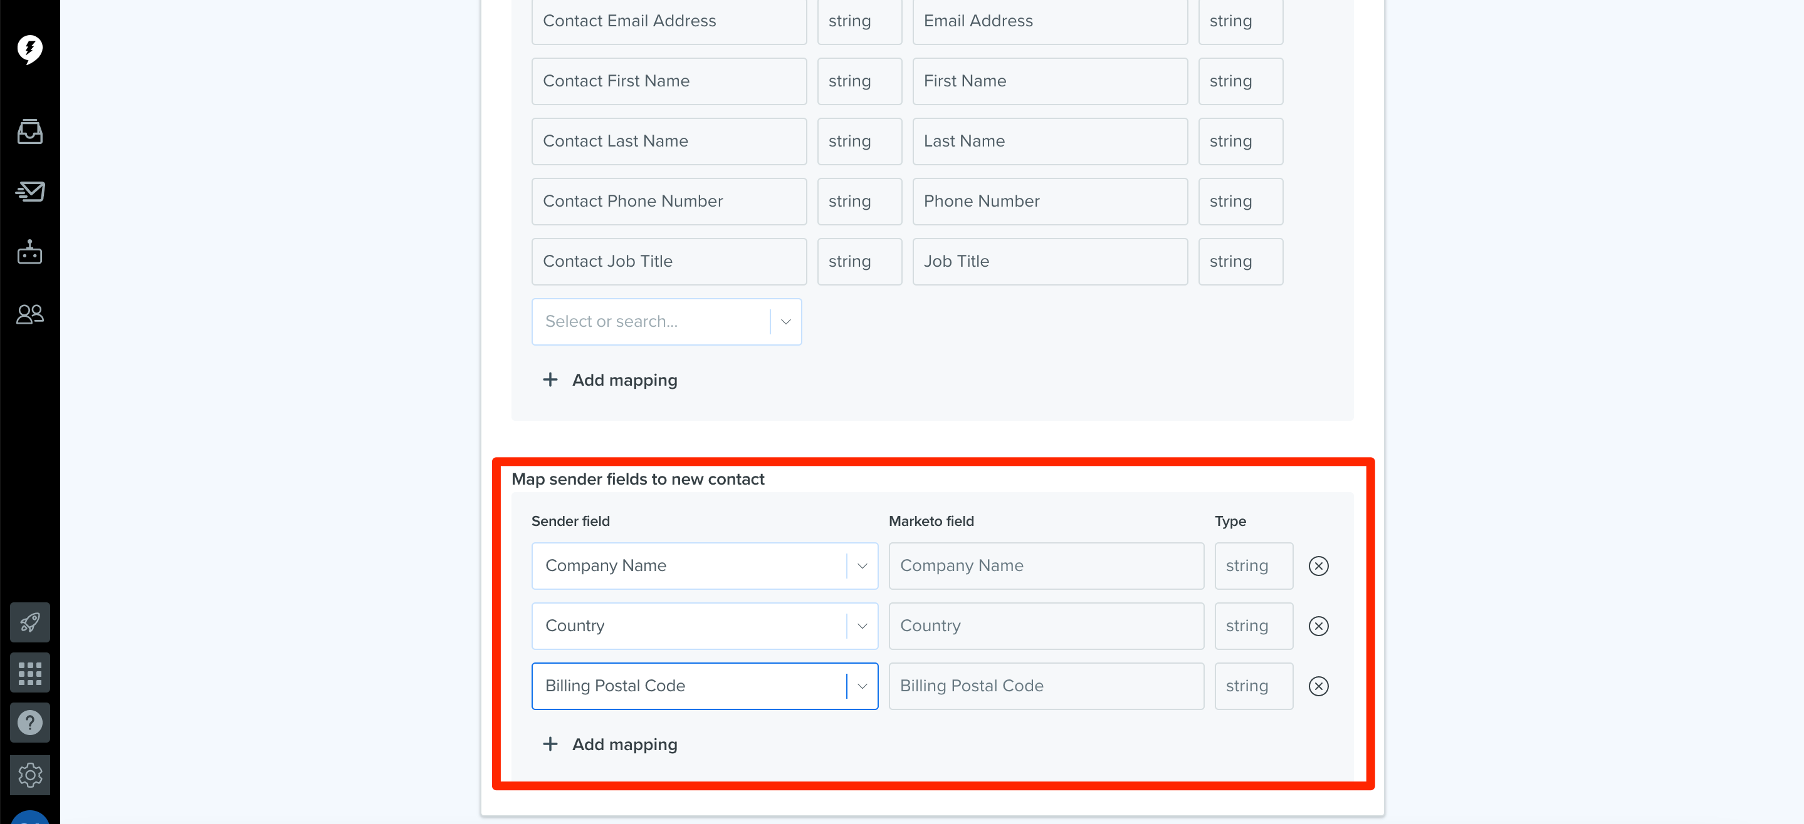1804x824 pixels.
Task: Click the Billing Postal Code Marketo field
Action: coord(1046,686)
